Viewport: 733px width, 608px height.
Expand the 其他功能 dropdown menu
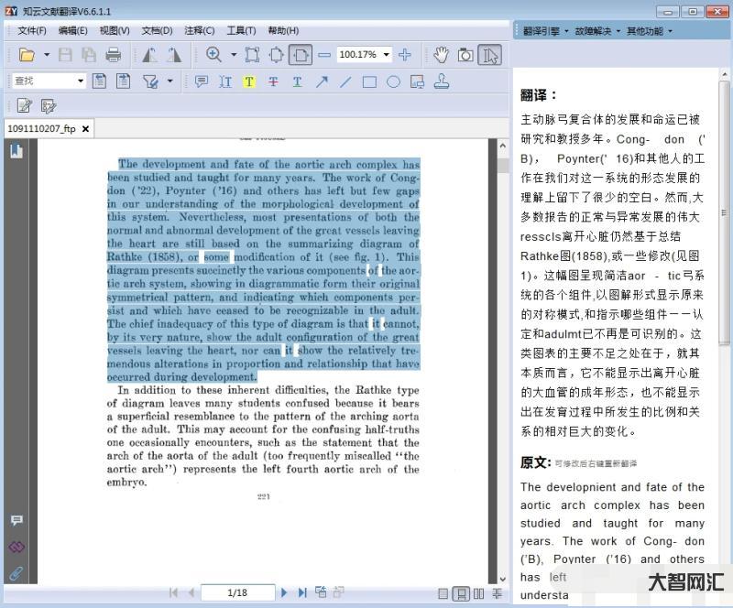coord(649,31)
